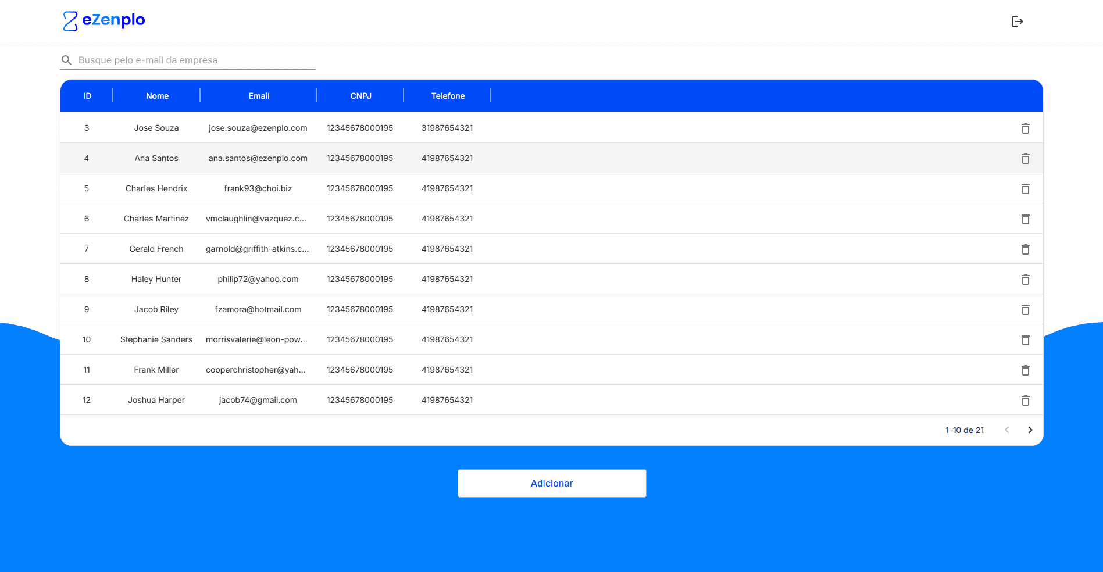Delete the Stephanie Sanders row
1103x572 pixels.
coord(1026,340)
